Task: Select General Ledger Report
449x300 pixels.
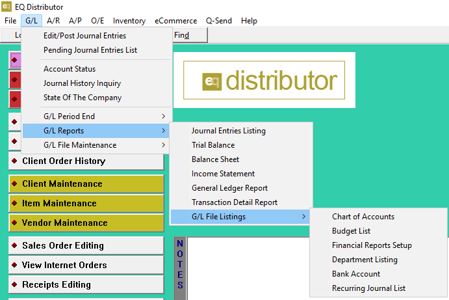Action: 241,188
